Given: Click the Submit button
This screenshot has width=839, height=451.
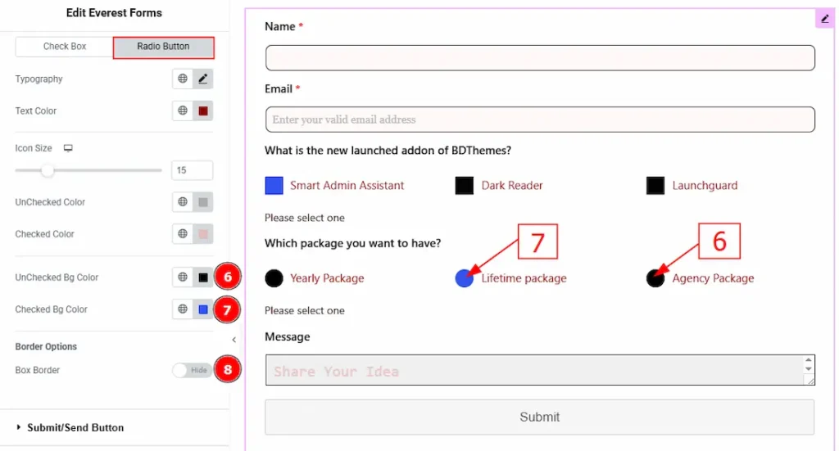Looking at the screenshot, I should (539, 417).
